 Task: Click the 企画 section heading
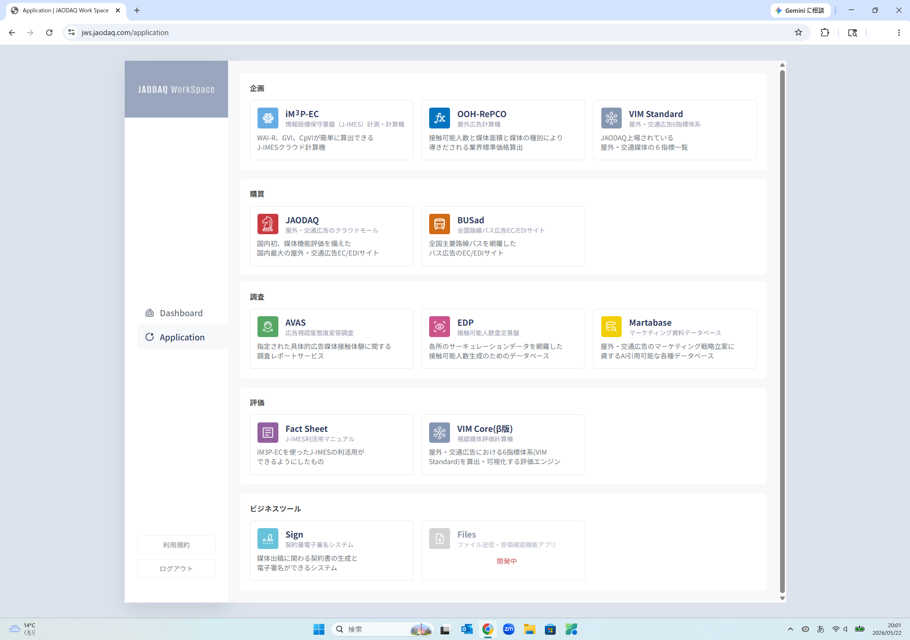pyautogui.click(x=257, y=88)
